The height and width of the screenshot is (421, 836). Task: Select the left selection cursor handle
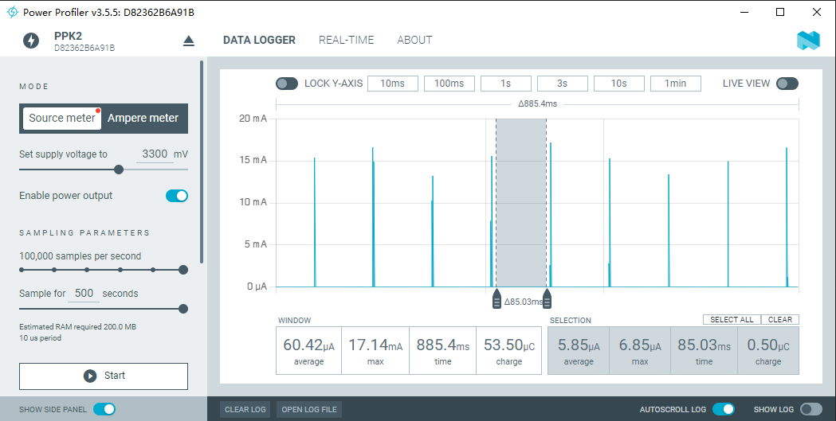(x=496, y=300)
